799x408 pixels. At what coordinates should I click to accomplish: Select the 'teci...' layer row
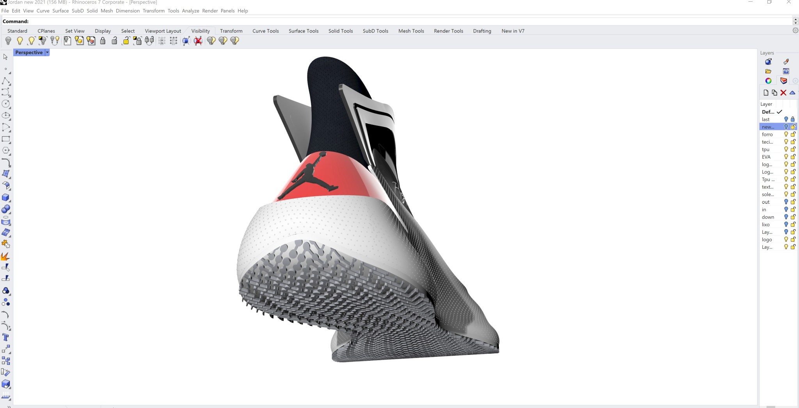pyautogui.click(x=778, y=142)
